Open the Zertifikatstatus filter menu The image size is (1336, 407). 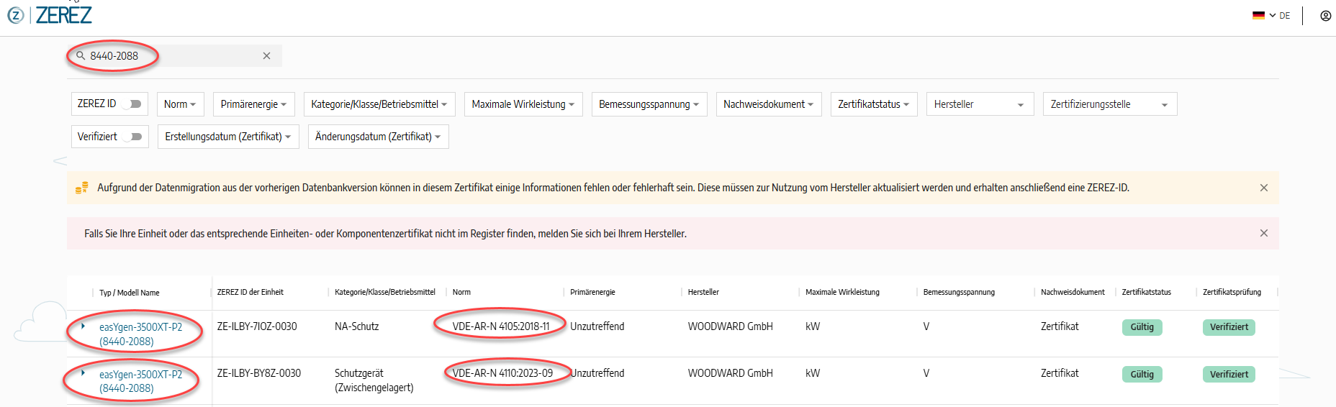pos(873,104)
